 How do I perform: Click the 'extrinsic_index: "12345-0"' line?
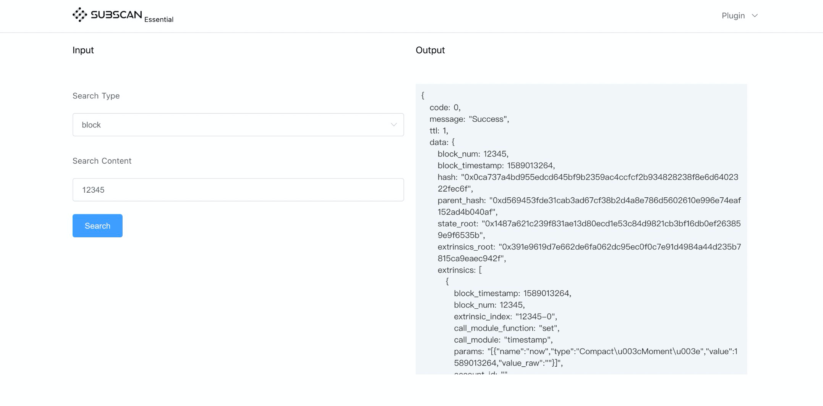(x=505, y=316)
